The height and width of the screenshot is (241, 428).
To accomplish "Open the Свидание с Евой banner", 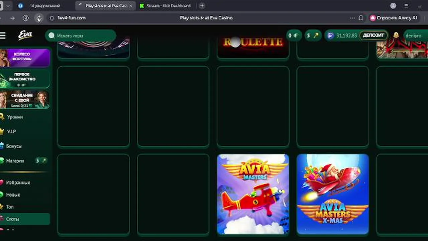I will point(25,99).
